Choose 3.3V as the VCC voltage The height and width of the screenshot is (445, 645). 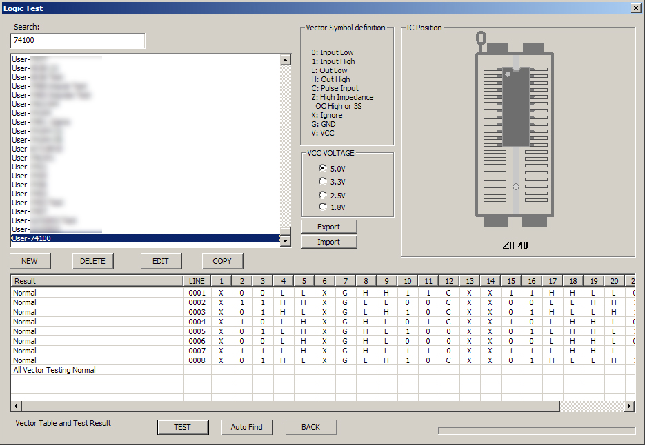pos(323,181)
